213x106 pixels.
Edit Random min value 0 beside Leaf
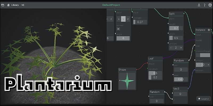click(x=181, y=69)
